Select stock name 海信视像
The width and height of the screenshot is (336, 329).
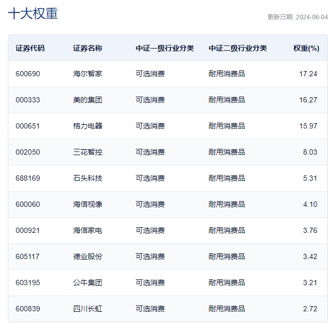tap(88, 204)
